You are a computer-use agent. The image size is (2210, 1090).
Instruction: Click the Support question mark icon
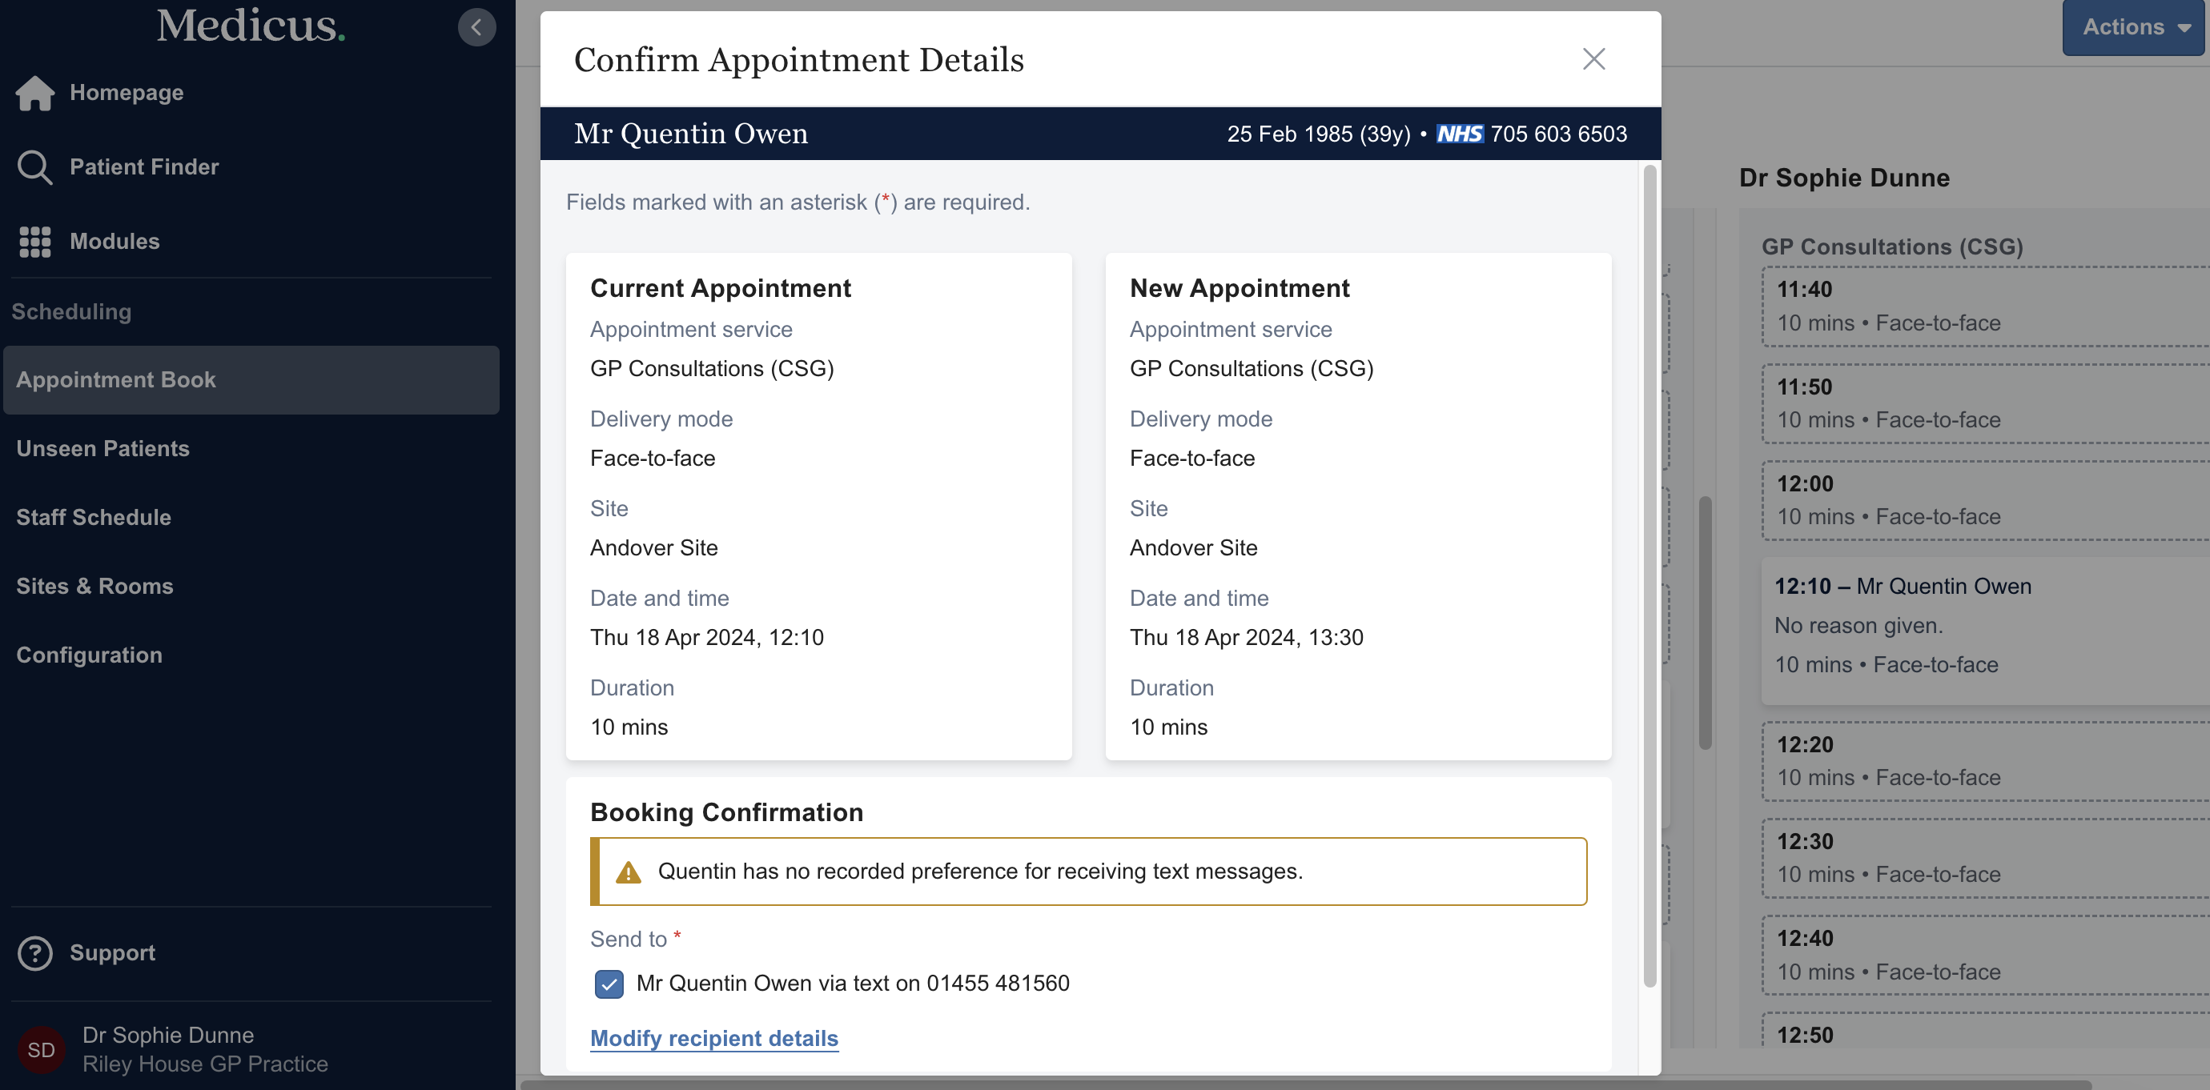[35, 953]
